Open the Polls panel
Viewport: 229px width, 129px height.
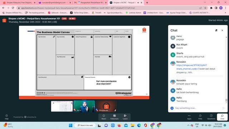coord(200,117)
